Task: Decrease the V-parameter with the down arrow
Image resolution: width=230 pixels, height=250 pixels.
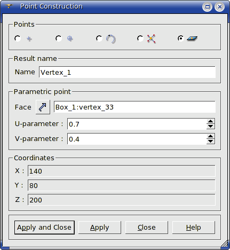Action: 211,142
